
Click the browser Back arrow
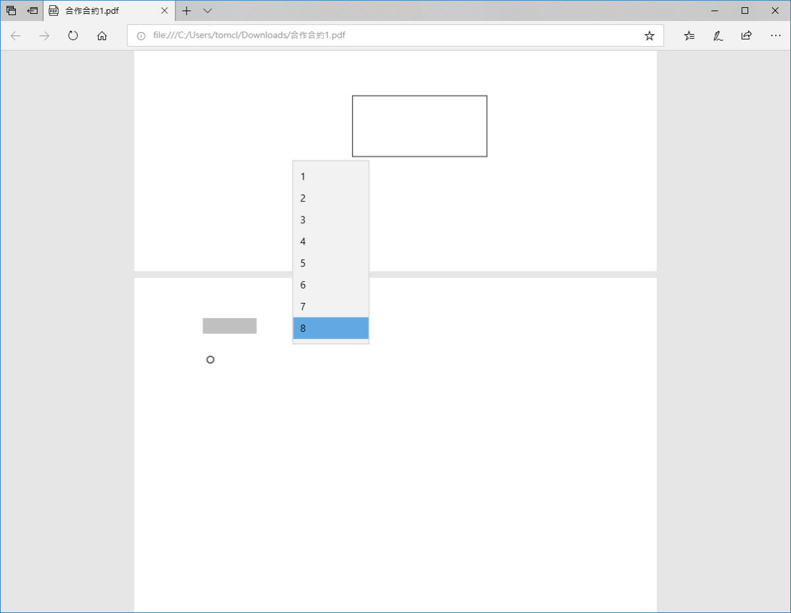click(16, 36)
